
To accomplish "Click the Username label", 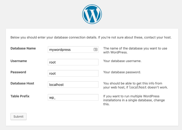I will (x=19, y=61).
